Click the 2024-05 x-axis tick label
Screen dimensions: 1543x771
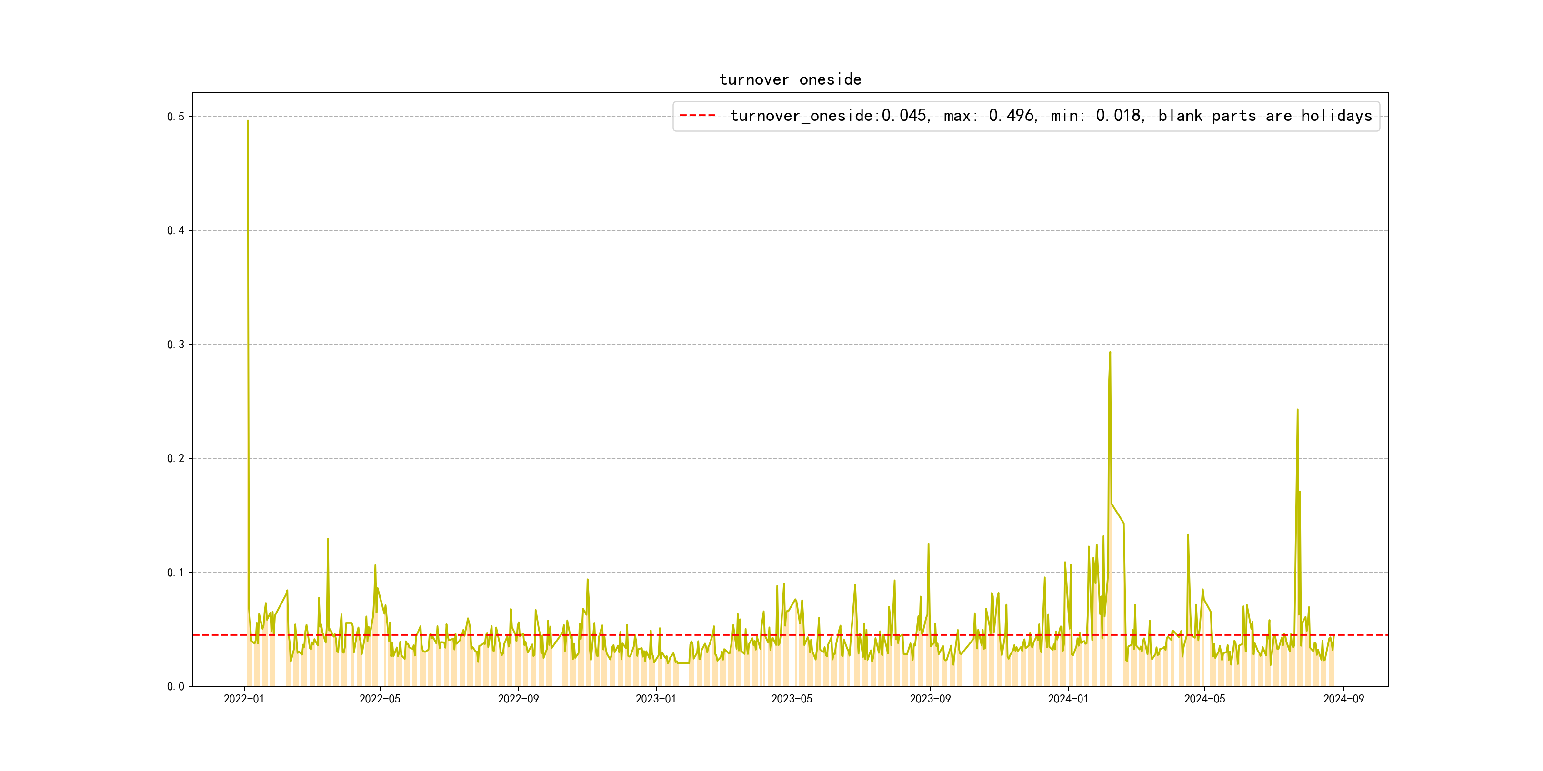click(x=1204, y=699)
